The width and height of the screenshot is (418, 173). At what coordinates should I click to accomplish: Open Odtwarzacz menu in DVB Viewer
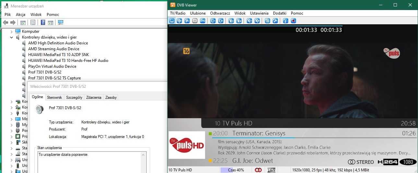click(x=220, y=13)
